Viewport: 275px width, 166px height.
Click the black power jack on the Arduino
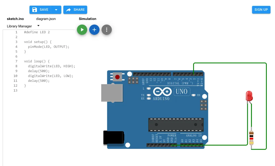coord(114,138)
